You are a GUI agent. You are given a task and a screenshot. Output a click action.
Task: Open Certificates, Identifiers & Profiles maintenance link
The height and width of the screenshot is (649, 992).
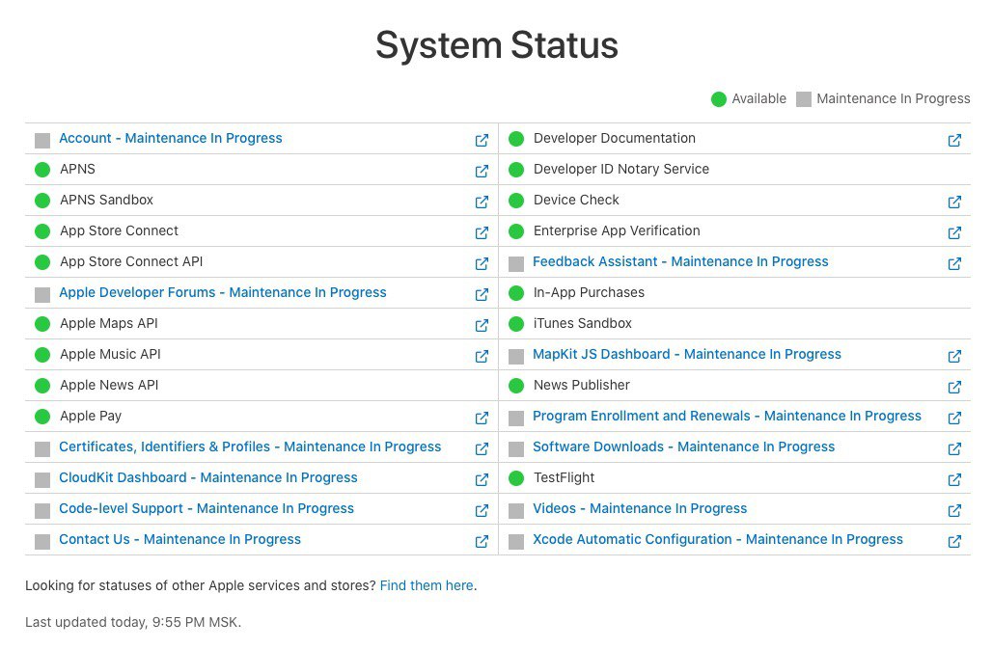pyautogui.click(x=250, y=446)
